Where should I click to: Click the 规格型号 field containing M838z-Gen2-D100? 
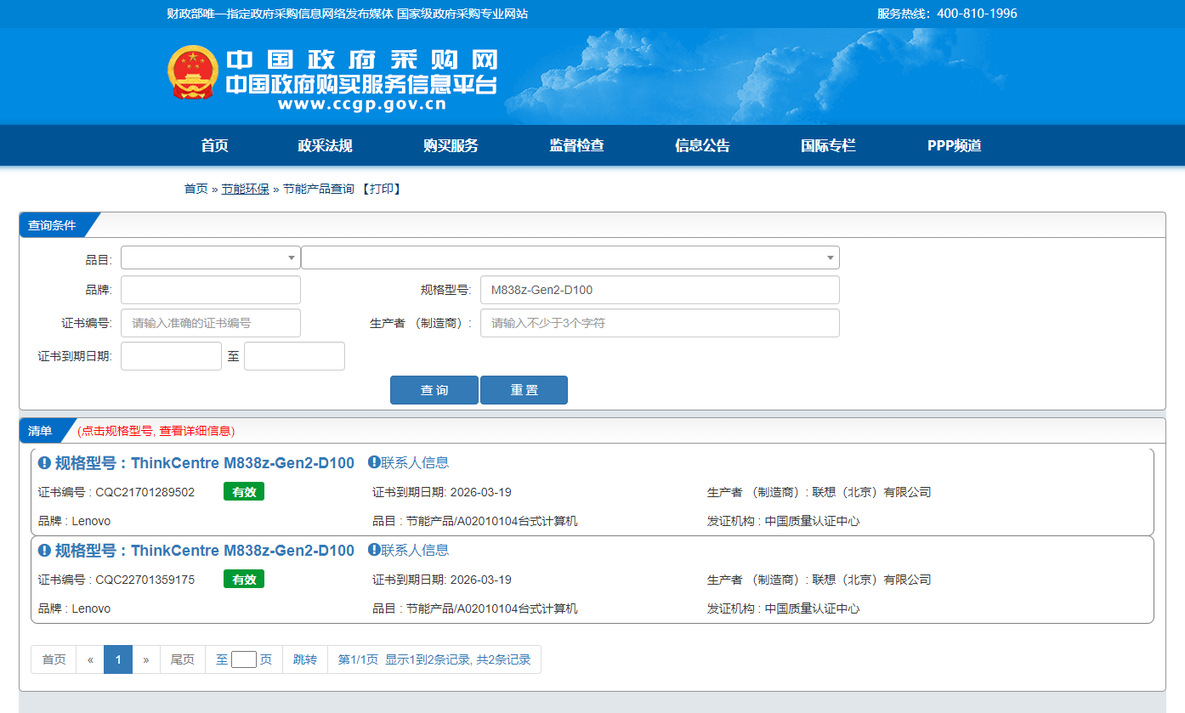pyautogui.click(x=660, y=290)
